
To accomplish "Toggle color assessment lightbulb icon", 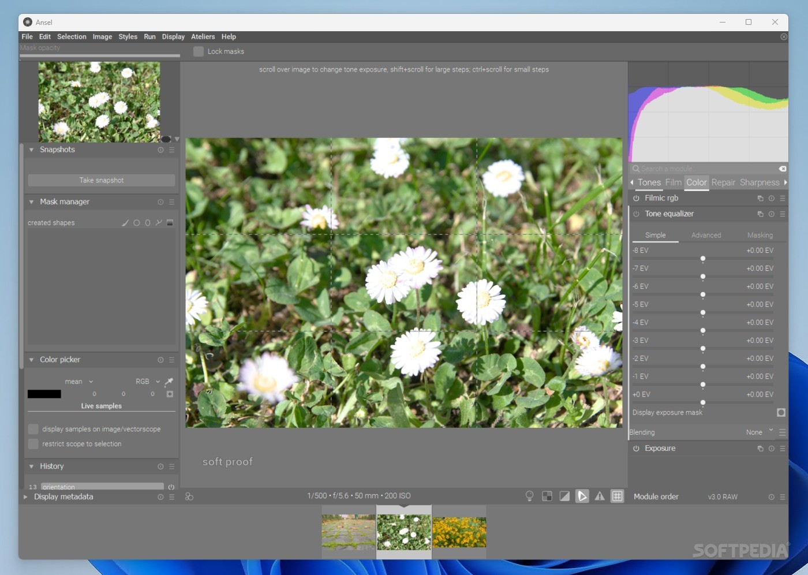I will click(529, 496).
